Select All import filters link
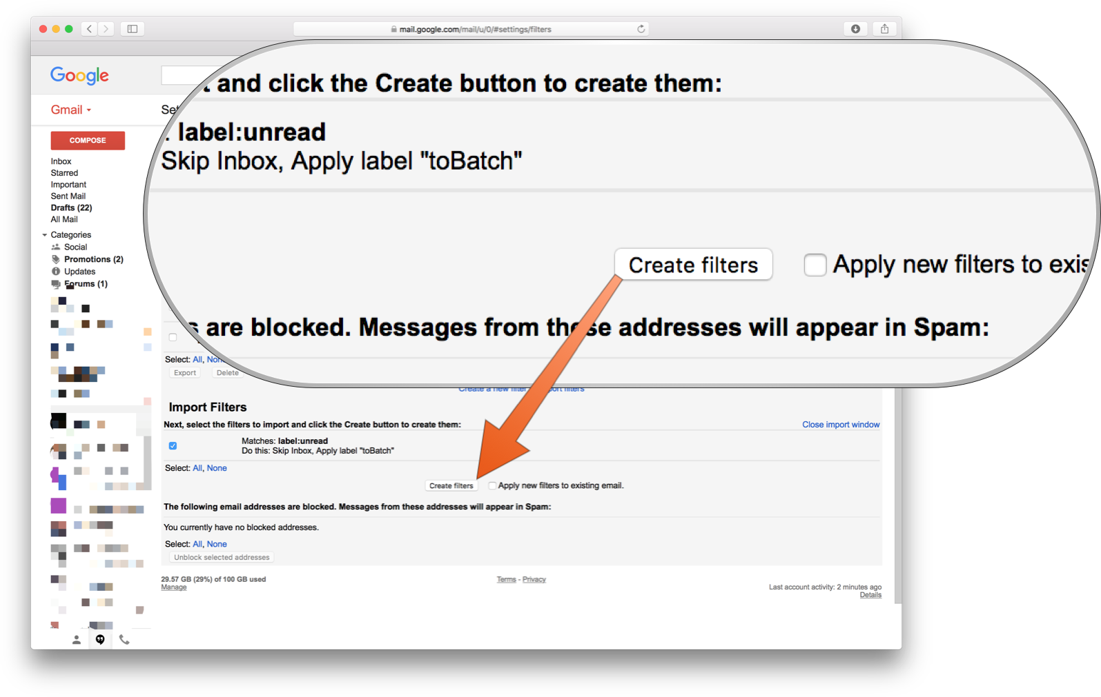Image resolution: width=1101 pixels, height=697 pixels. point(197,468)
